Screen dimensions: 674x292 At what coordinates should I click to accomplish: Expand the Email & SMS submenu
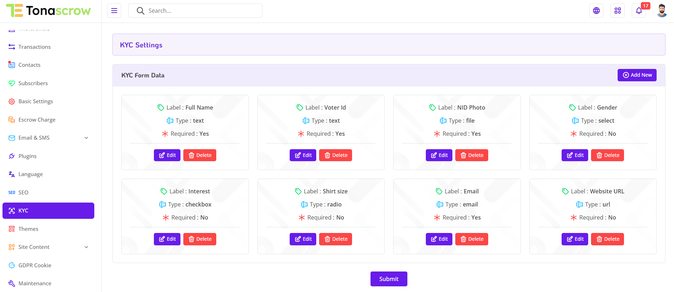86,138
